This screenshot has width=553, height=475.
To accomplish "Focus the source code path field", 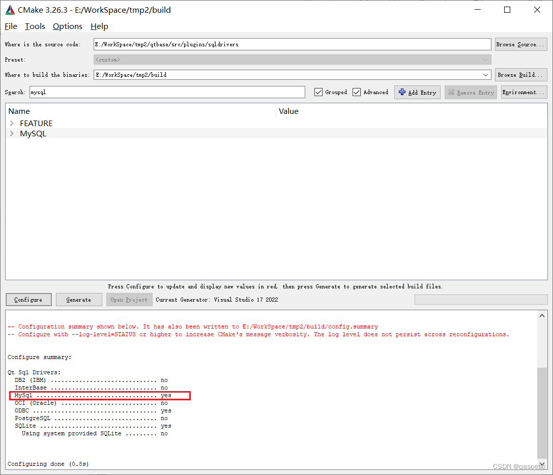I will [x=292, y=44].
